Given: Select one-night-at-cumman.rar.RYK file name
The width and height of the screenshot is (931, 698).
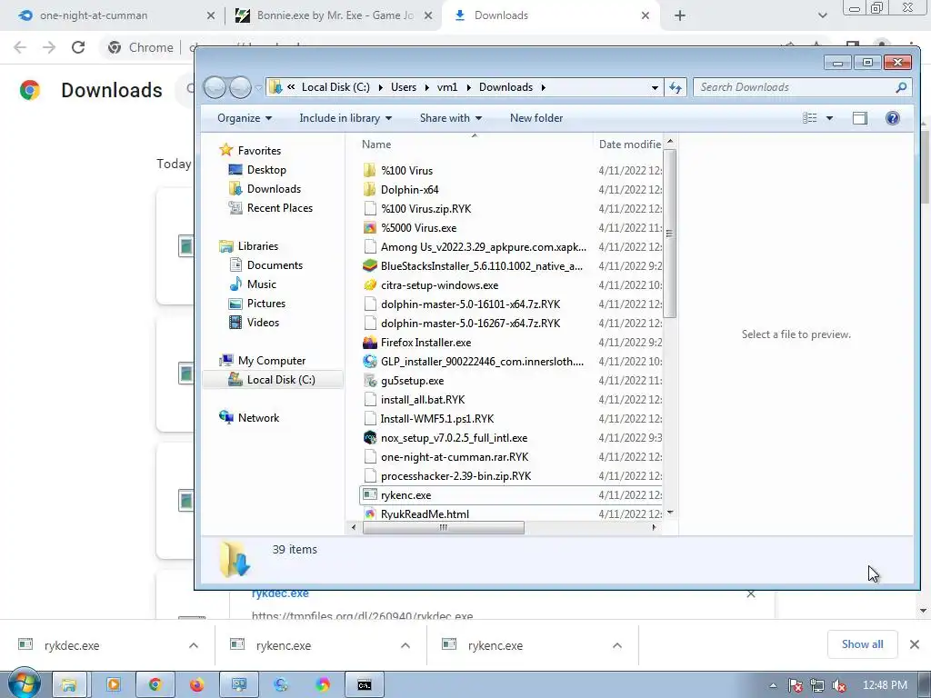Looking at the screenshot, I should pyautogui.click(x=455, y=457).
